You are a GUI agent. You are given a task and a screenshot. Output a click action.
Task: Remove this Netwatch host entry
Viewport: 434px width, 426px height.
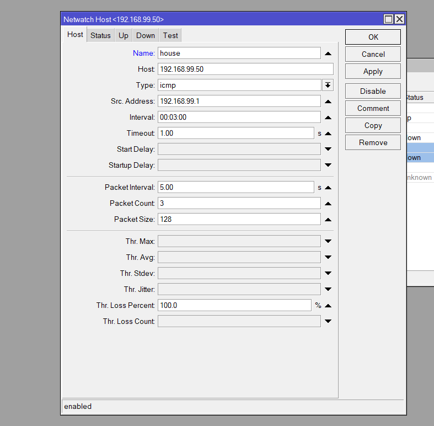click(x=373, y=142)
